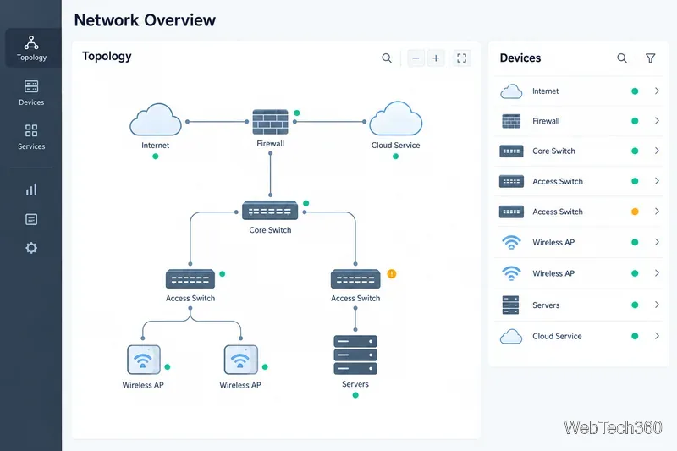The image size is (677, 451).
Task: Select the Internet cloud node in topology
Action: (156, 120)
